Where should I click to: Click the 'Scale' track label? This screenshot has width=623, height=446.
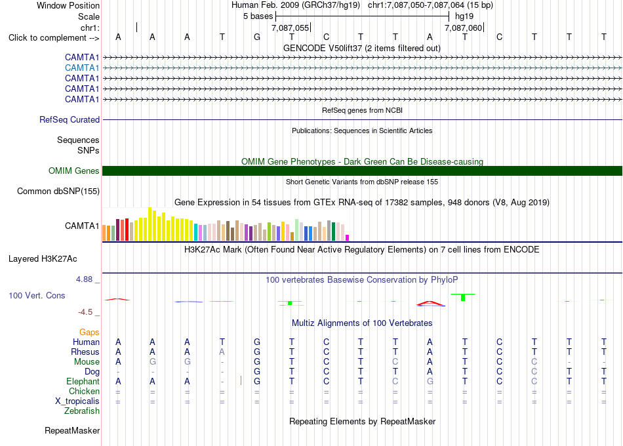click(x=89, y=16)
